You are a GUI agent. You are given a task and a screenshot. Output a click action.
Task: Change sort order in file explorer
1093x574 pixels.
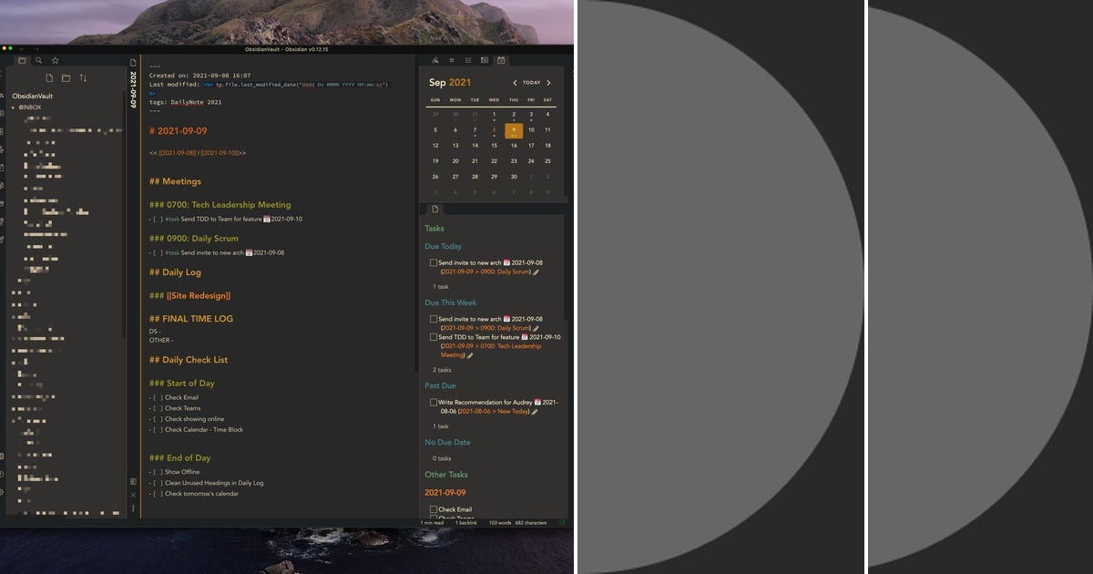(x=83, y=78)
